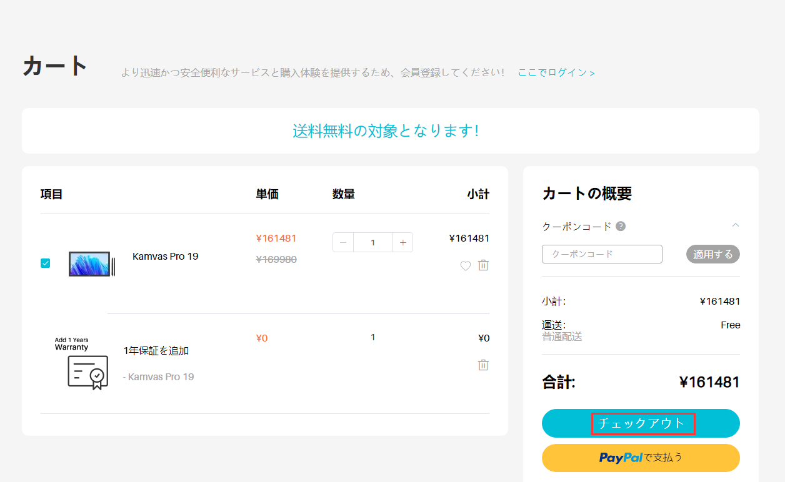Click the 送料無料の対象となります! banner text

click(386, 130)
